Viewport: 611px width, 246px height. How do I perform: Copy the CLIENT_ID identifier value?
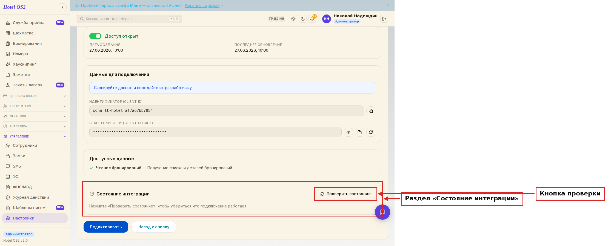[x=371, y=111]
